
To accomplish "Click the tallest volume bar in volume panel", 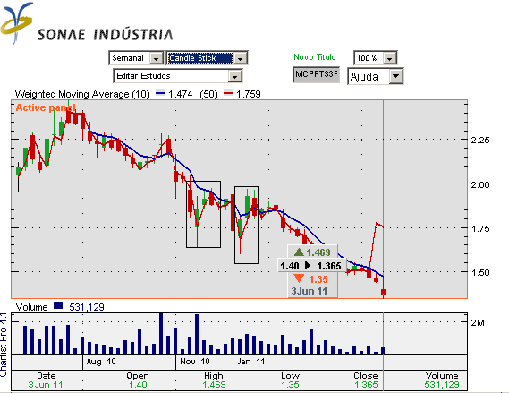I will (x=161, y=334).
